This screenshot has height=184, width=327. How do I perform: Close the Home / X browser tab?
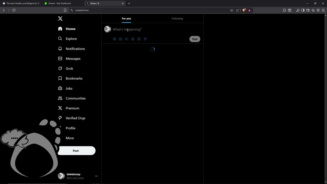point(123,3)
